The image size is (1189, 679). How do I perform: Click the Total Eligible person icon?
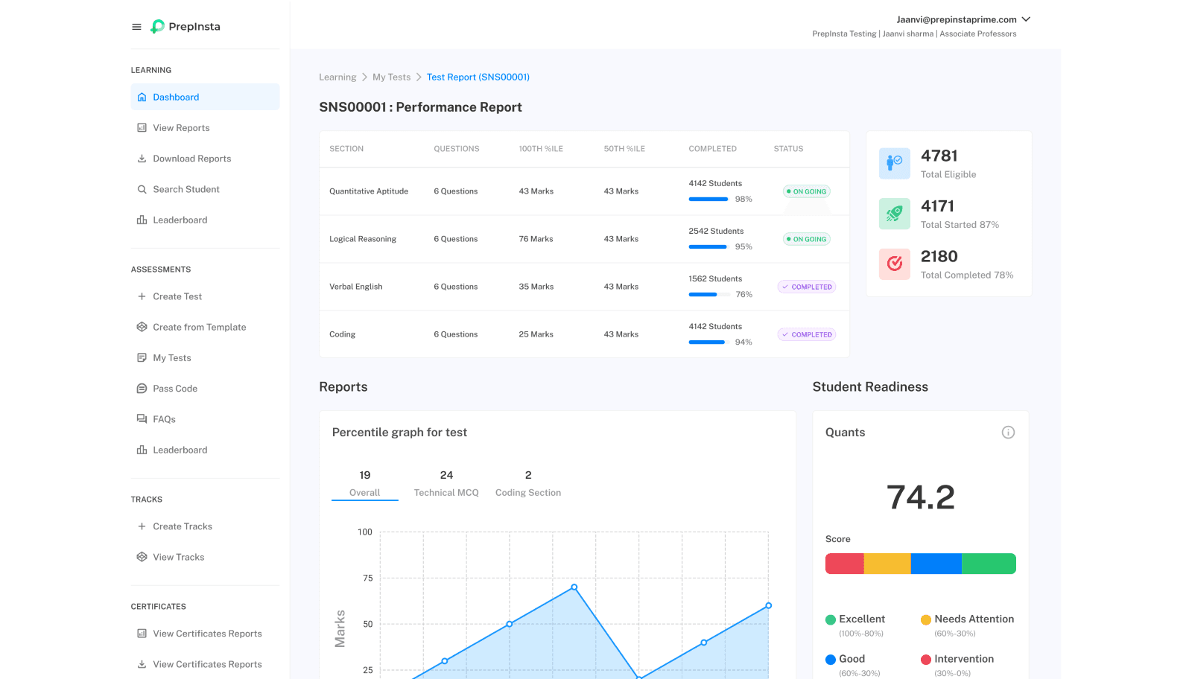pos(895,164)
